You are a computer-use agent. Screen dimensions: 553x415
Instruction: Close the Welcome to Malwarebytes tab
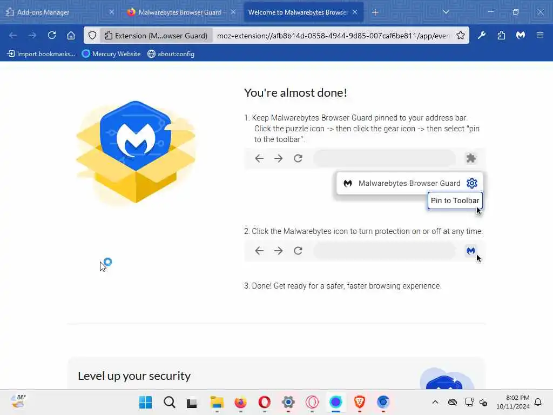click(355, 12)
